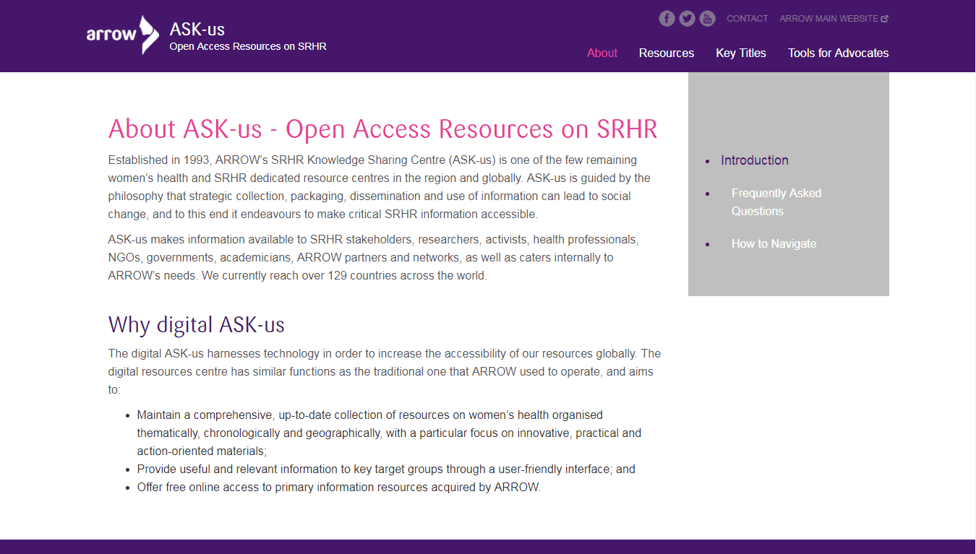This screenshot has width=976, height=554.
Task: Select Introduction in the sidebar
Action: pyautogui.click(x=754, y=160)
